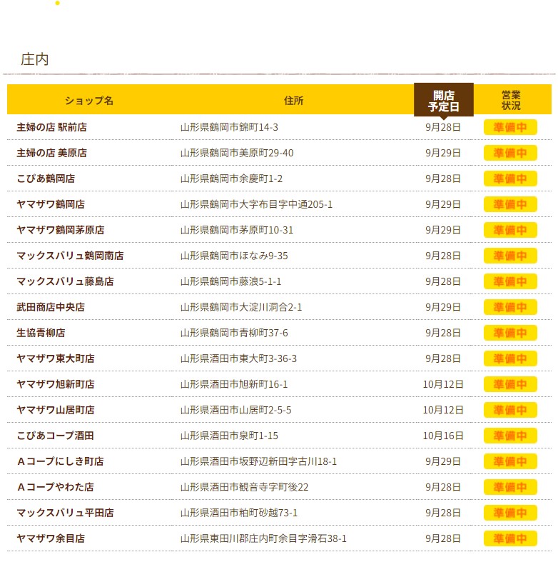Click 準備中 badge for マックスバリュ藤島店
The image size is (558, 562).
[x=510, y=281]
